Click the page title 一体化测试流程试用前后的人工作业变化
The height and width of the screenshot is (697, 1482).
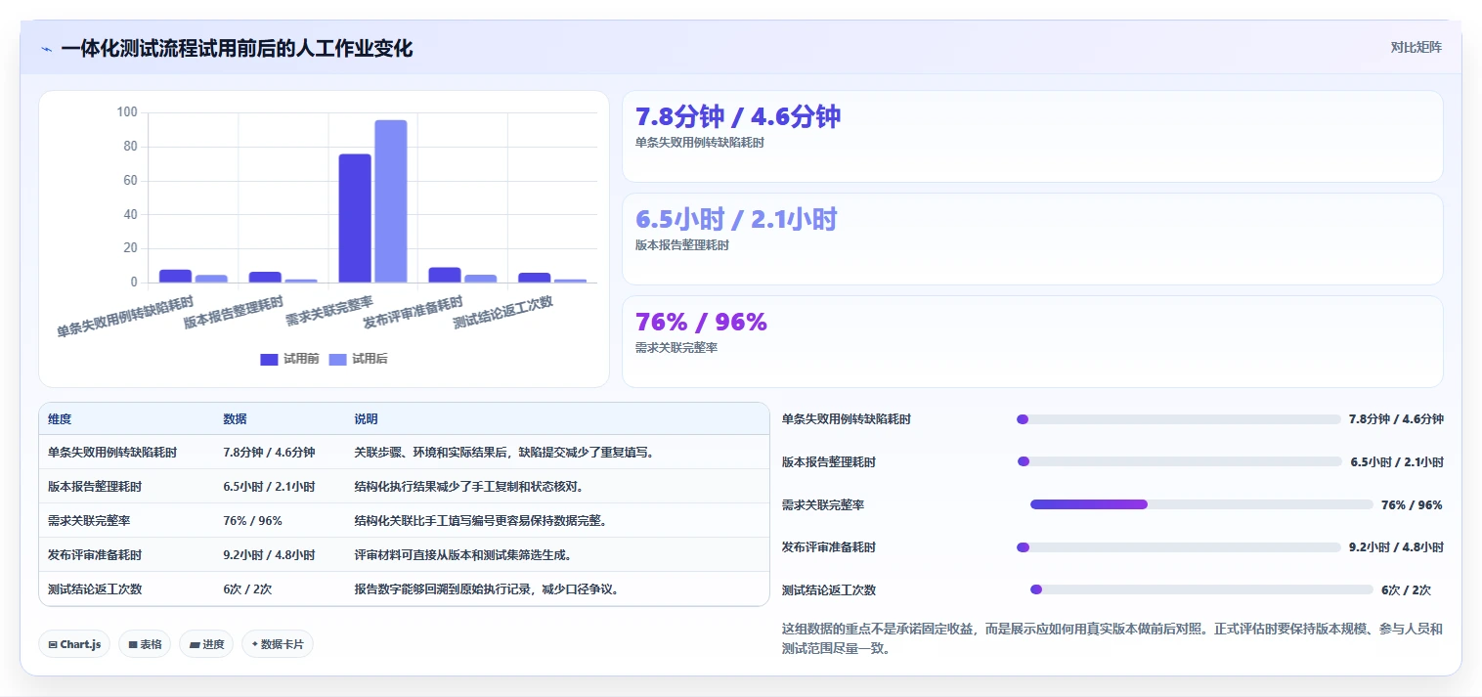[237, 48]
